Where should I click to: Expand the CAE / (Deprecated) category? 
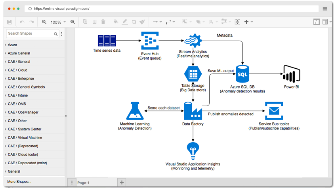[34, 146]
